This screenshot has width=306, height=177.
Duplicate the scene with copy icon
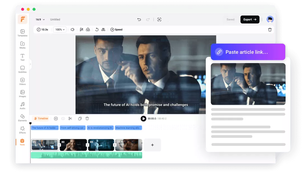(x=80, y=118)
